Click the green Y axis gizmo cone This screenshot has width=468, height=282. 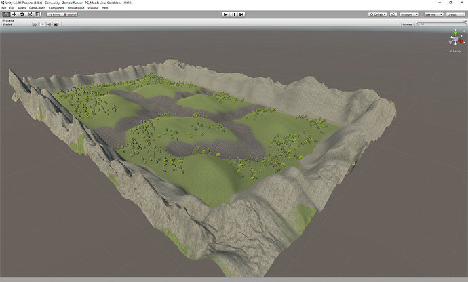click(456, 34)
